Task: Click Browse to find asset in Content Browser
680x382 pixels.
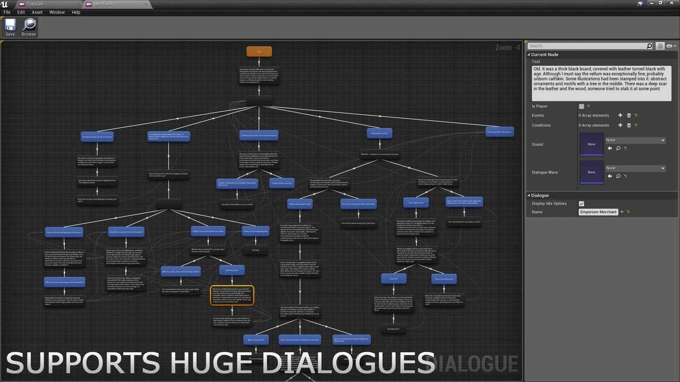Action: 29,27
